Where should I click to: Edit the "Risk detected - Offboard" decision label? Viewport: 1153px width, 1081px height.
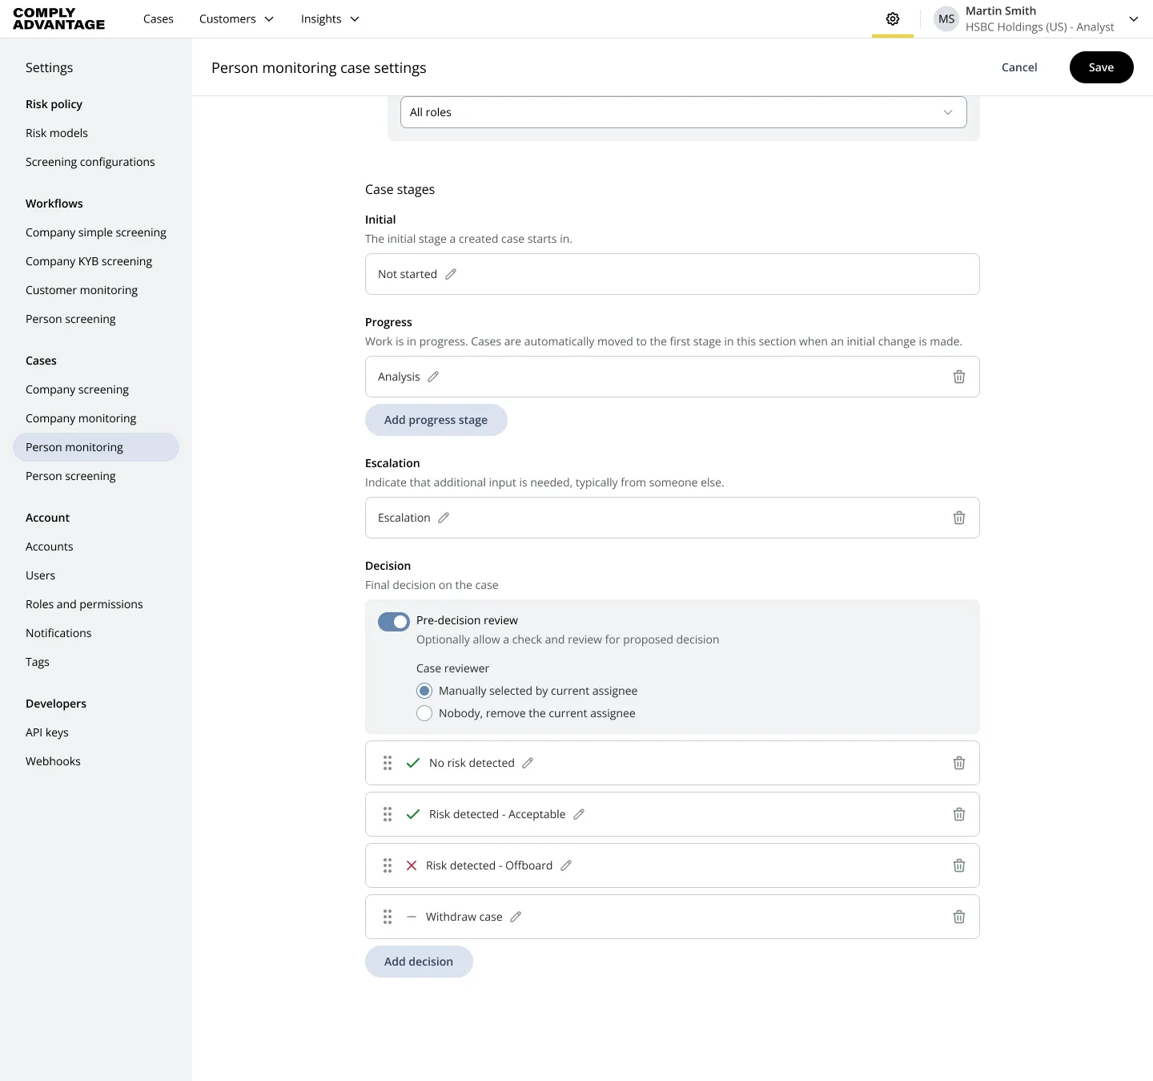click(x=567, y=865)
